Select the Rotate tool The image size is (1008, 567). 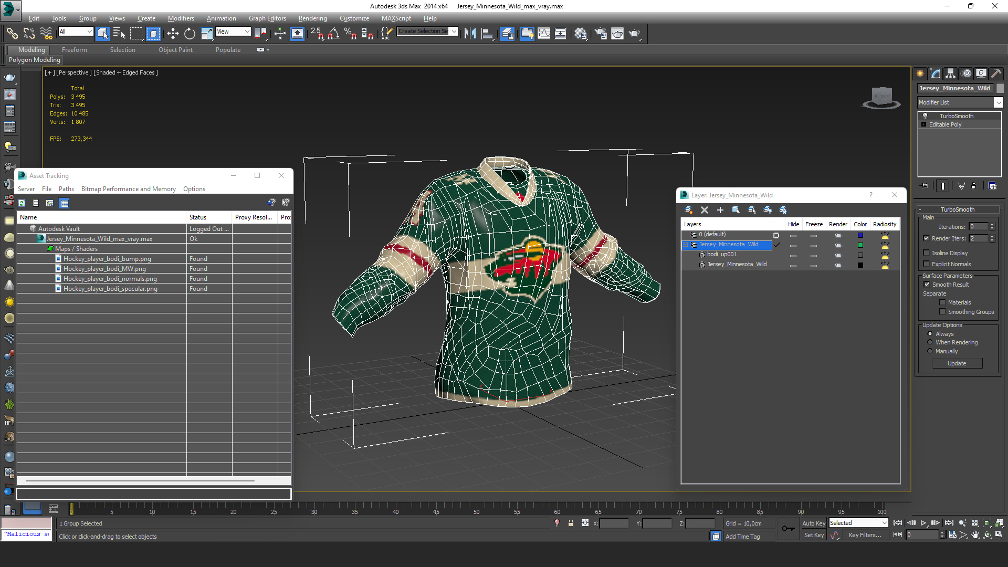pyautogui.click(x=190, y=34)
